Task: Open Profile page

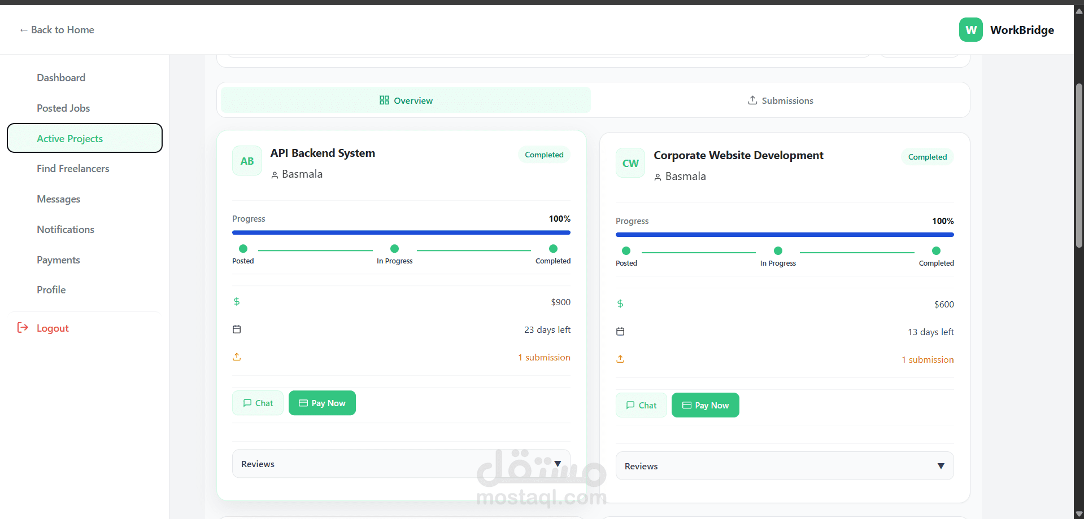Action: [85, 290]
